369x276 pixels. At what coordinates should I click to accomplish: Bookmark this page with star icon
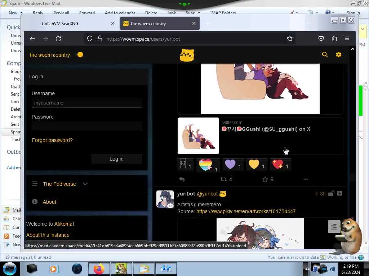point(290,38)
